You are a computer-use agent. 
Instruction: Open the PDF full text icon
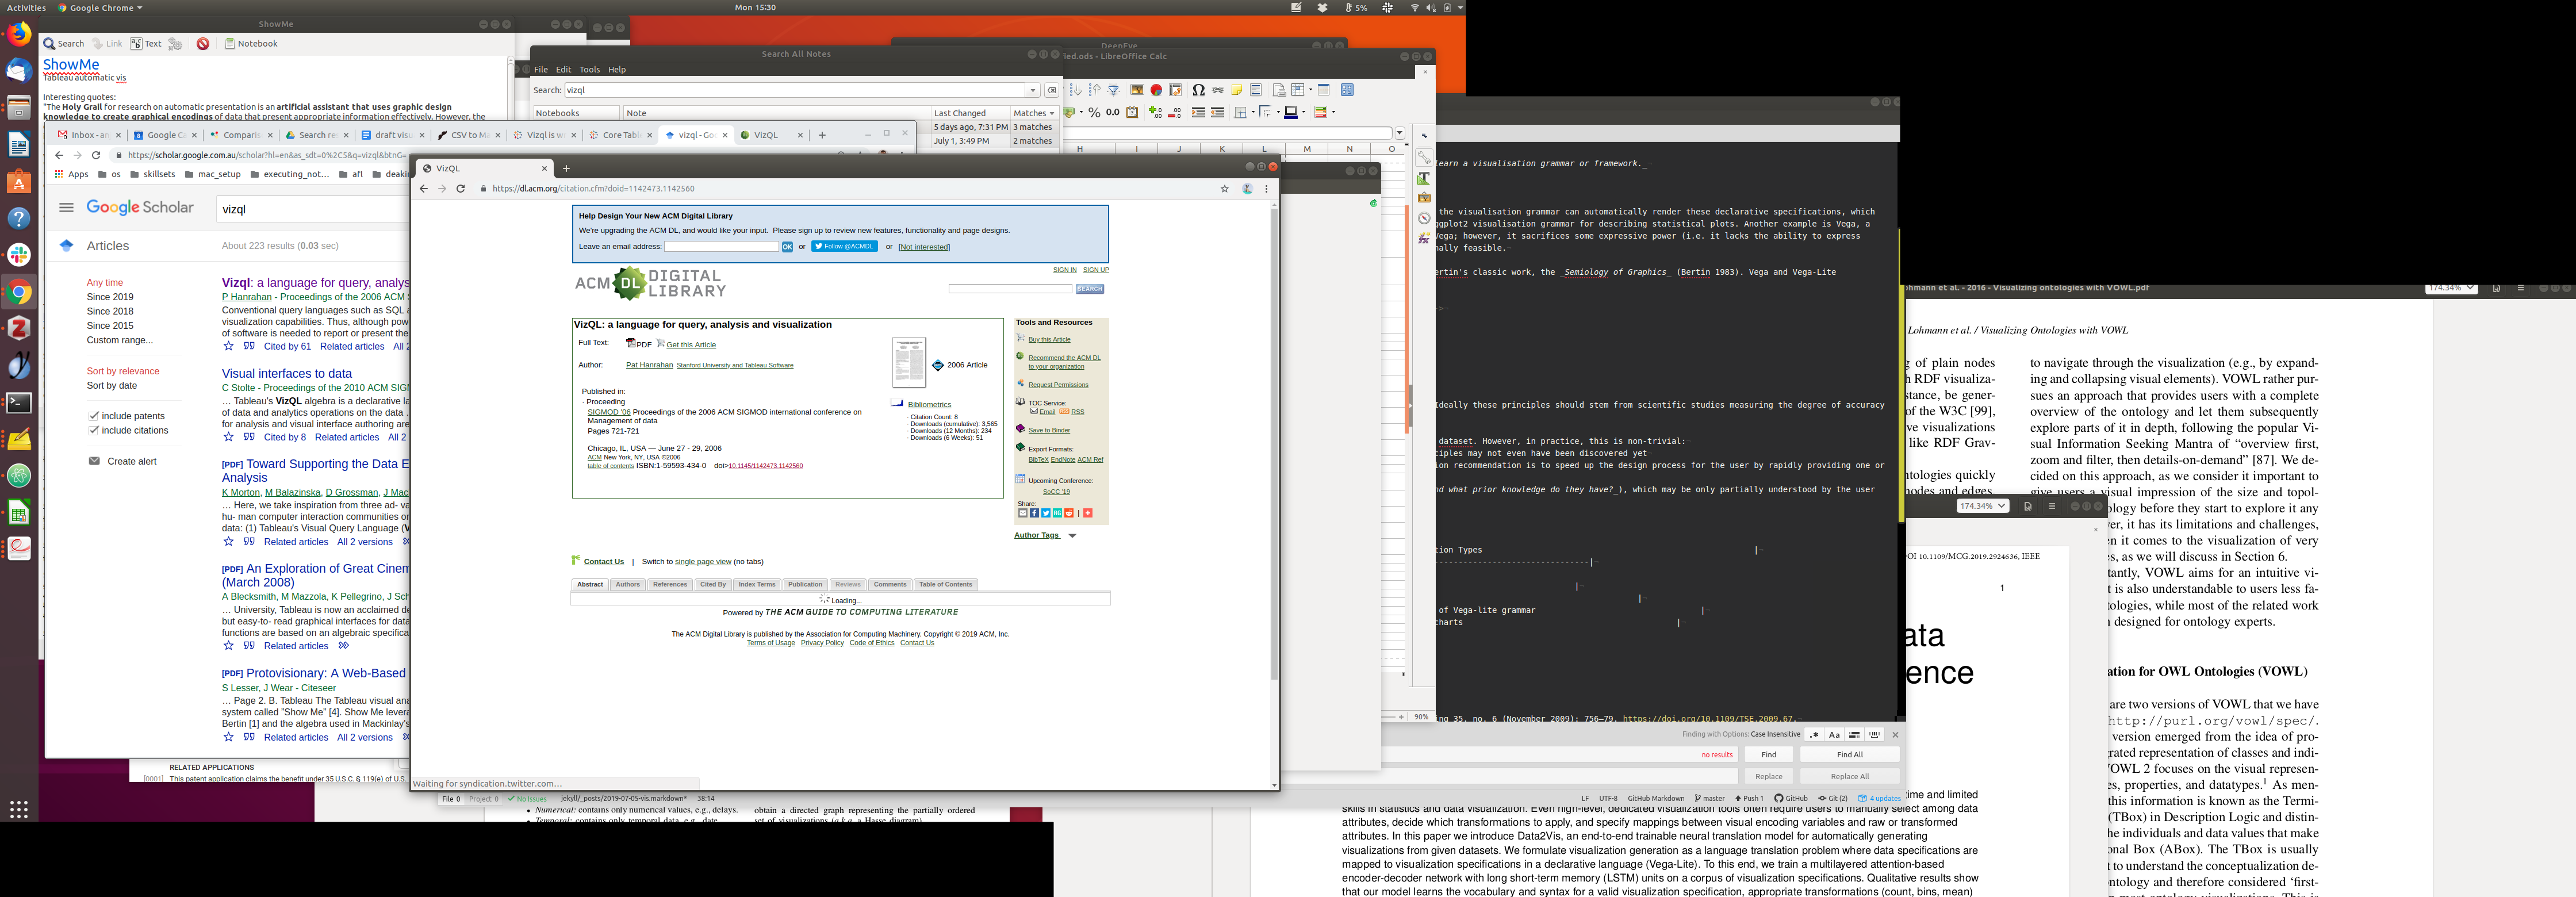tap(632, 344)
